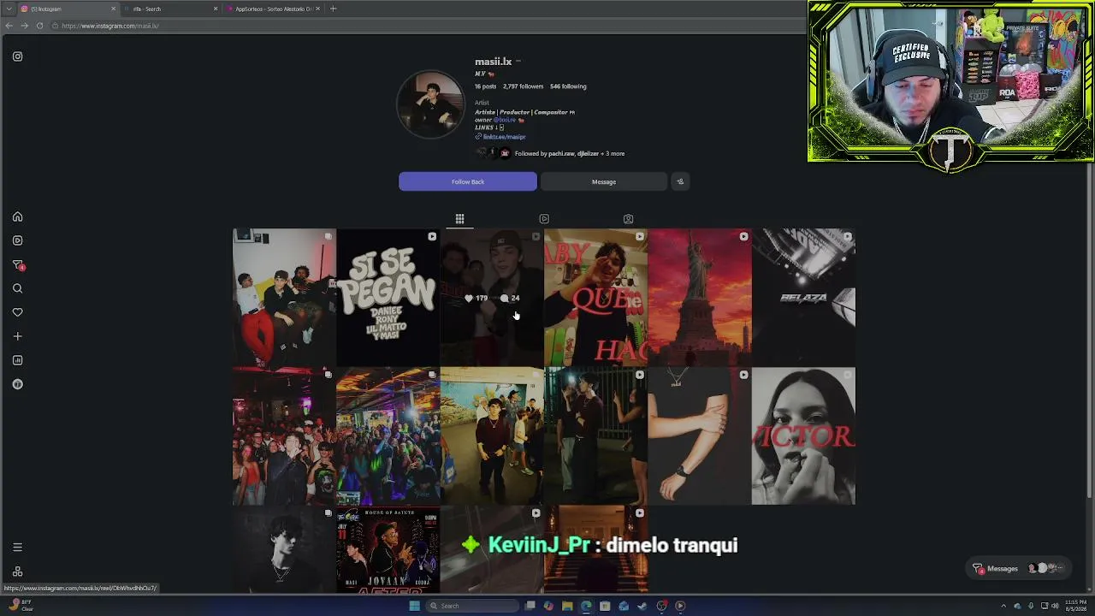Open the BELAZA post thumbnail

coord(803,297)
